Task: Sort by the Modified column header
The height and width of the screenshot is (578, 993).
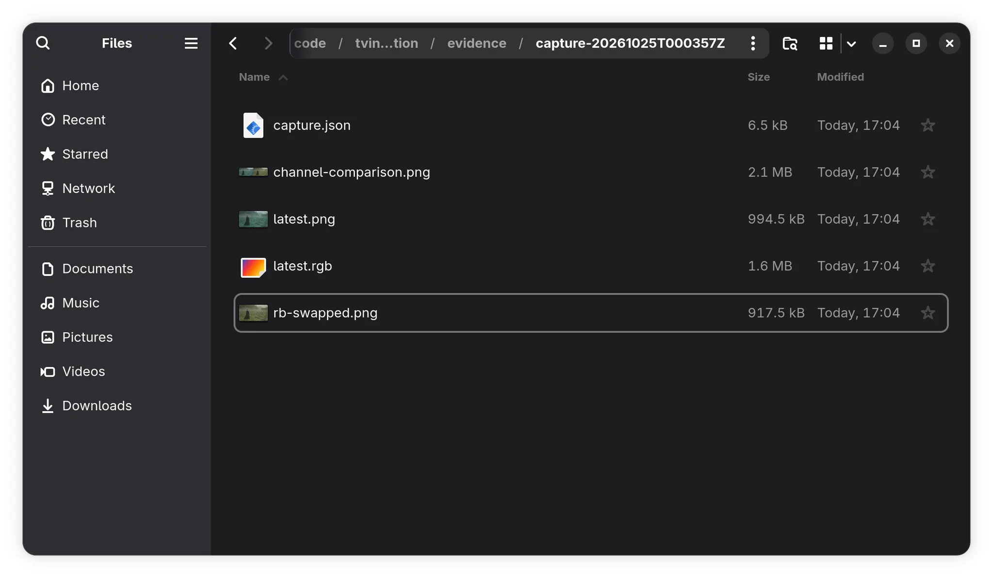Action: coord(840,77)
